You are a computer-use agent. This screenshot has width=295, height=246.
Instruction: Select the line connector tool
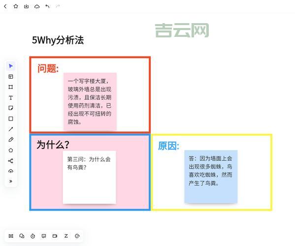(11, 129)
